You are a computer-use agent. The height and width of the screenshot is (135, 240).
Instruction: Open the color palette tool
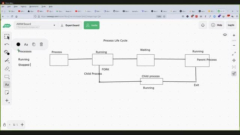[7, 52]
